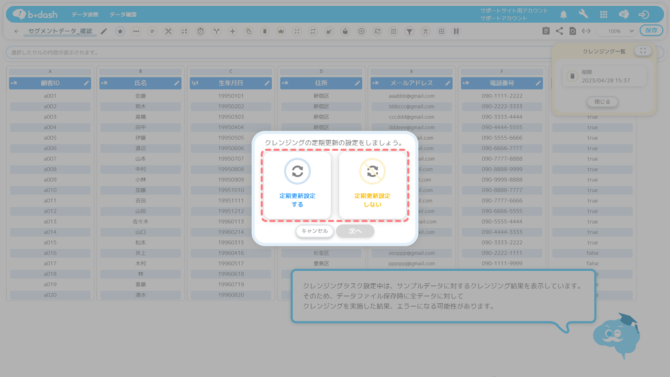670x377 pixels.
Task: Select the 削除 2023/04/28 cleansing entry
Action: point(605,76)
